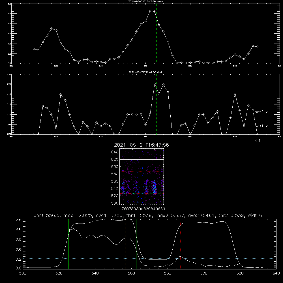The image size is (283, 283).
Task: Click '600' on the spectrogram y-axis
Action: coord(115,167)
